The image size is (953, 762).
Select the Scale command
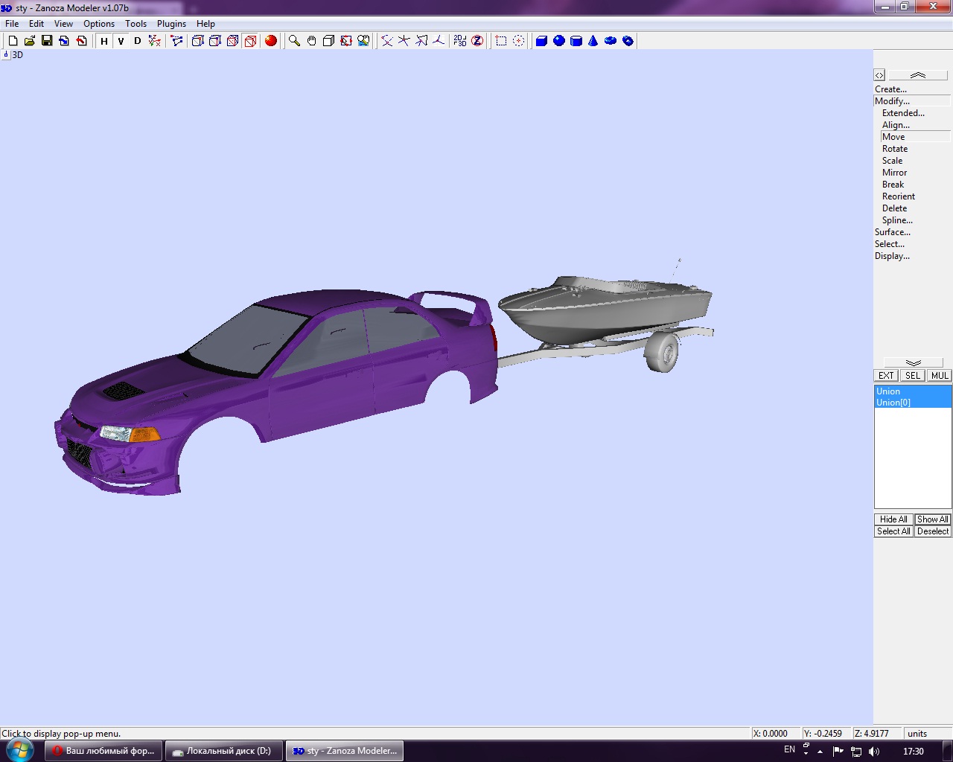pyautogui.click(x=892, y=161)
